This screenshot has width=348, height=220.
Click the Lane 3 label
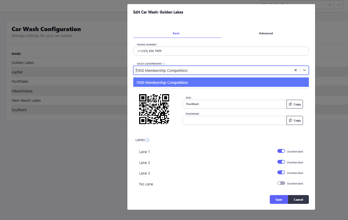(x=144, y=173)
